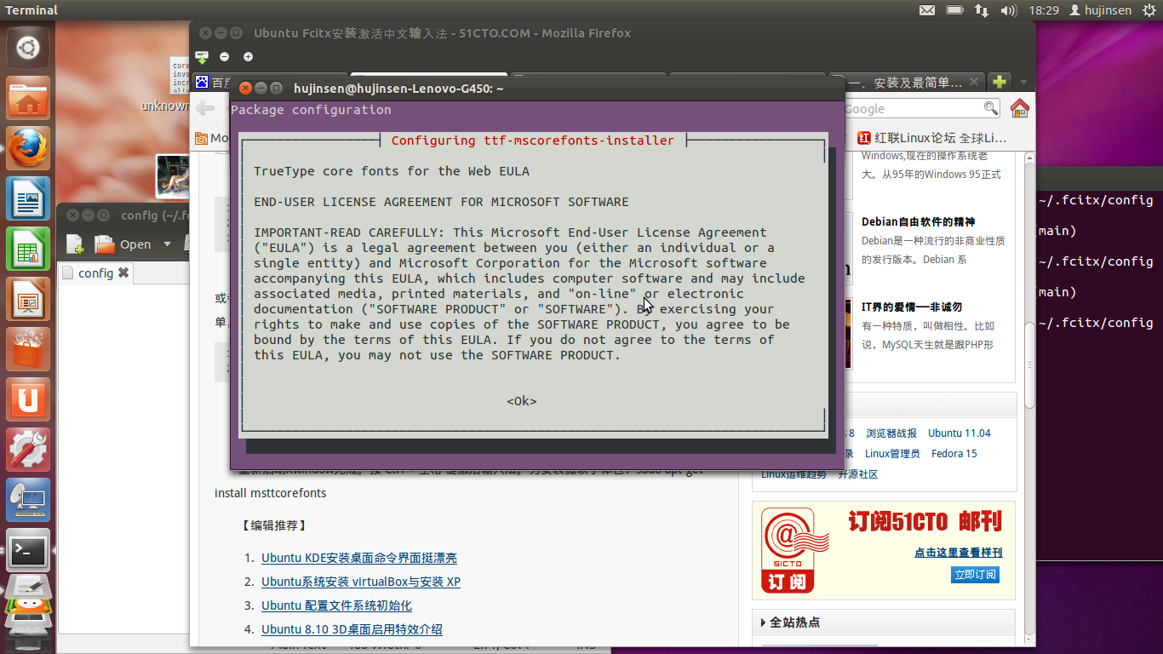Image resolution: width=1163 pixels, height=654 pixels.
Task: Expand the Firefox list-all-tabs dropdown arrow
Action: (x=1023, y=83)
